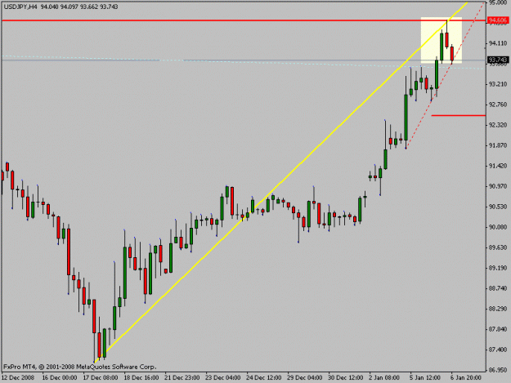The image size is (511, 383).
Task: Click the current price label 93.743
Action: [x=498, y=60]
